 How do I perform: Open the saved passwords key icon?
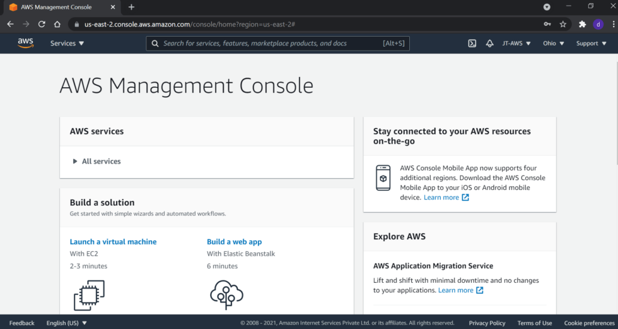(x=547, y=24)
